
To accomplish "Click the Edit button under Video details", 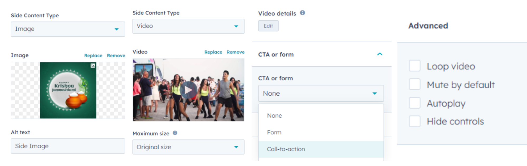I will 268,26.
